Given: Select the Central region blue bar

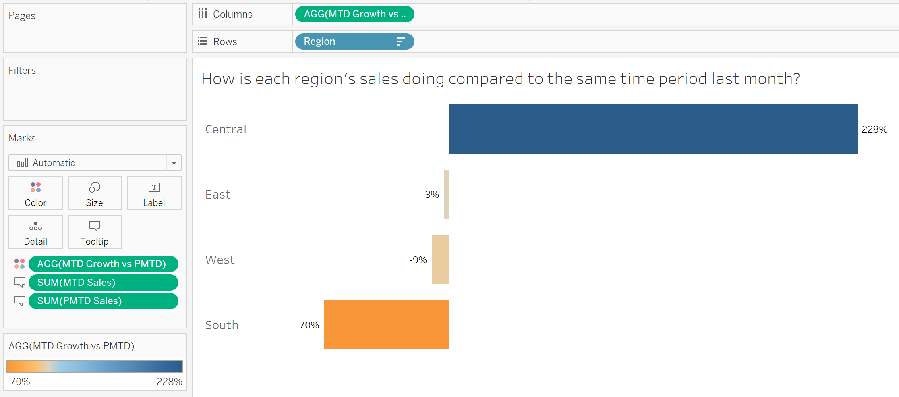Looking at the screenshot, I should pos(653,129).
